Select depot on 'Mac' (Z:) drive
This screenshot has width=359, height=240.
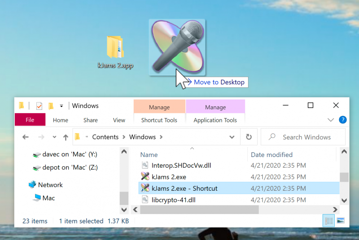[x=65, y=167]
